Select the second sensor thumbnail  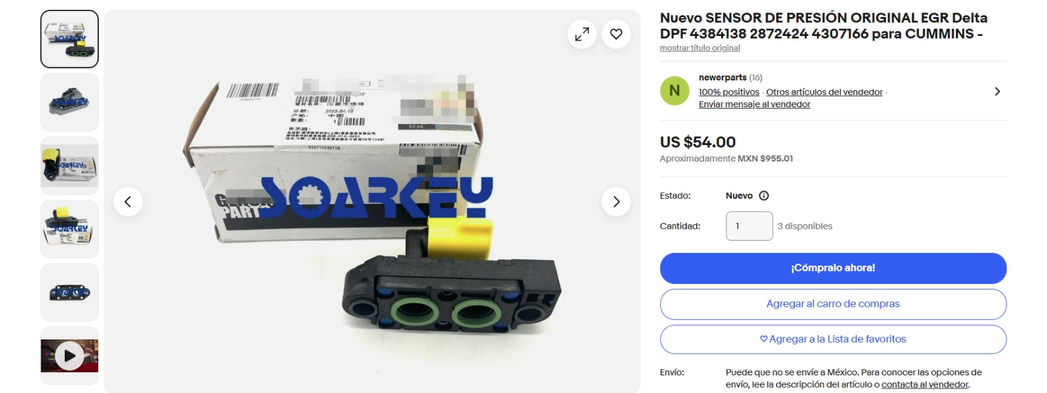coord(69,103)
